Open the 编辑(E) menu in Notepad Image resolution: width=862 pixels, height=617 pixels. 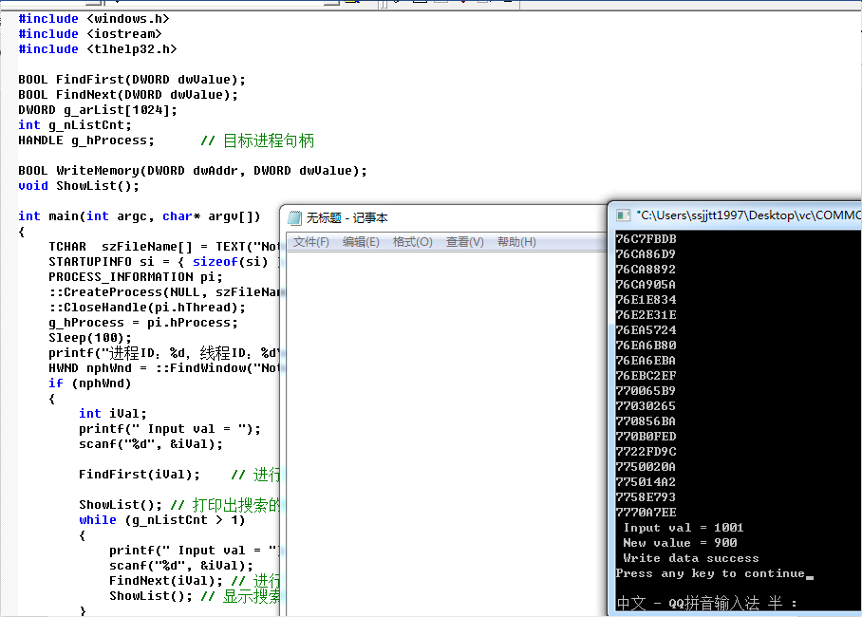tap(361, 242)
